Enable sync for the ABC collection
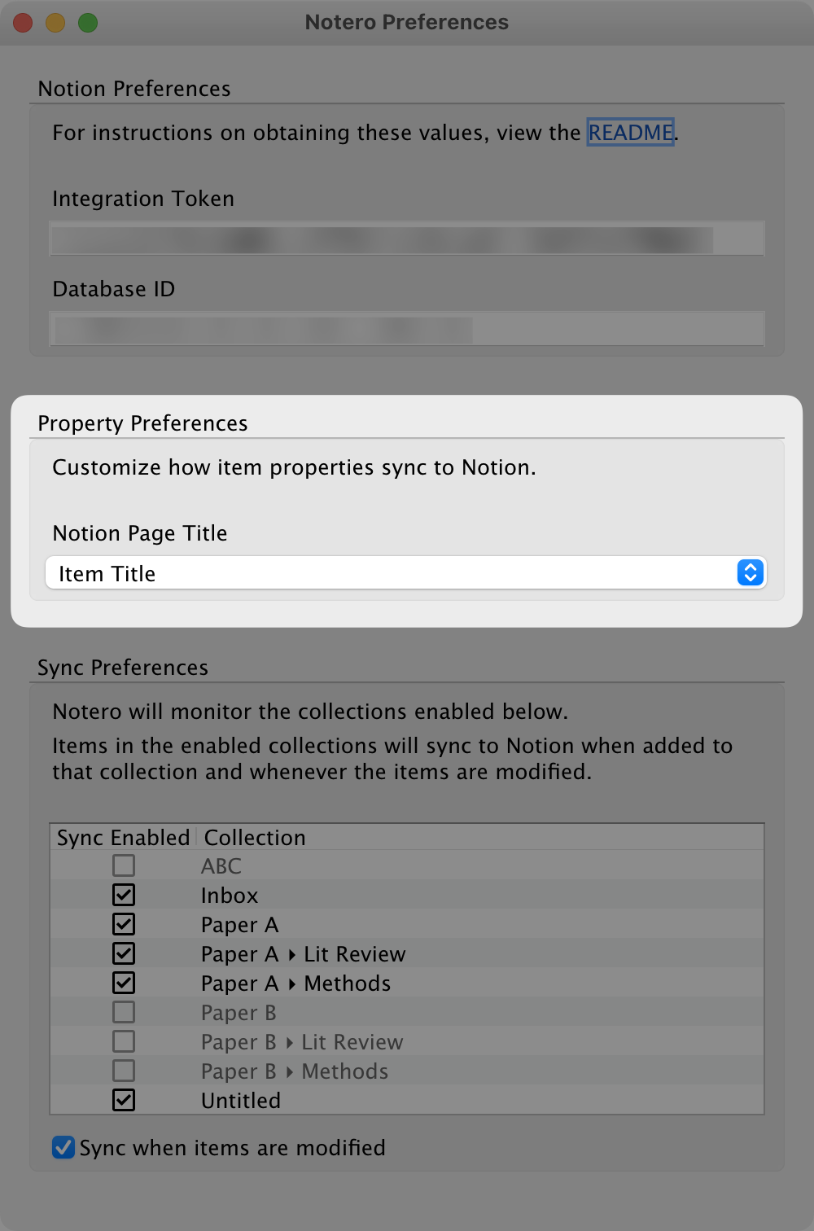 [123, 865]
